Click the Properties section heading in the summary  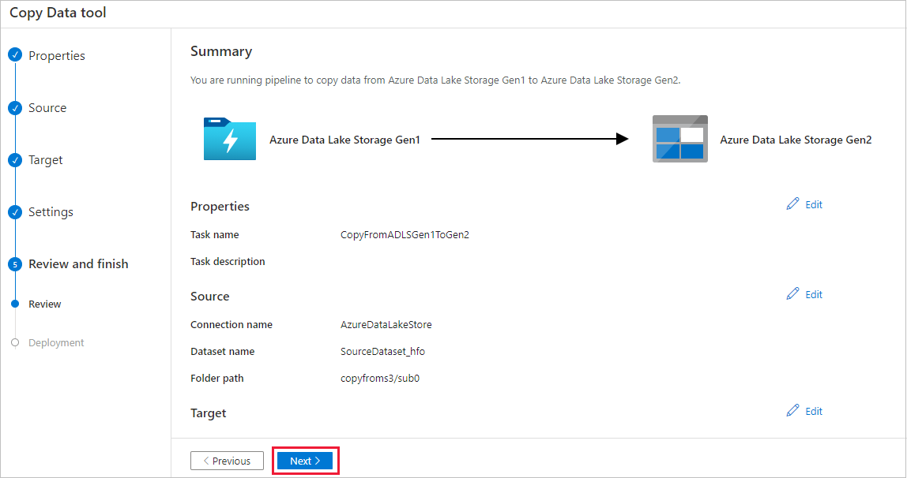click(x=220, y=207)
